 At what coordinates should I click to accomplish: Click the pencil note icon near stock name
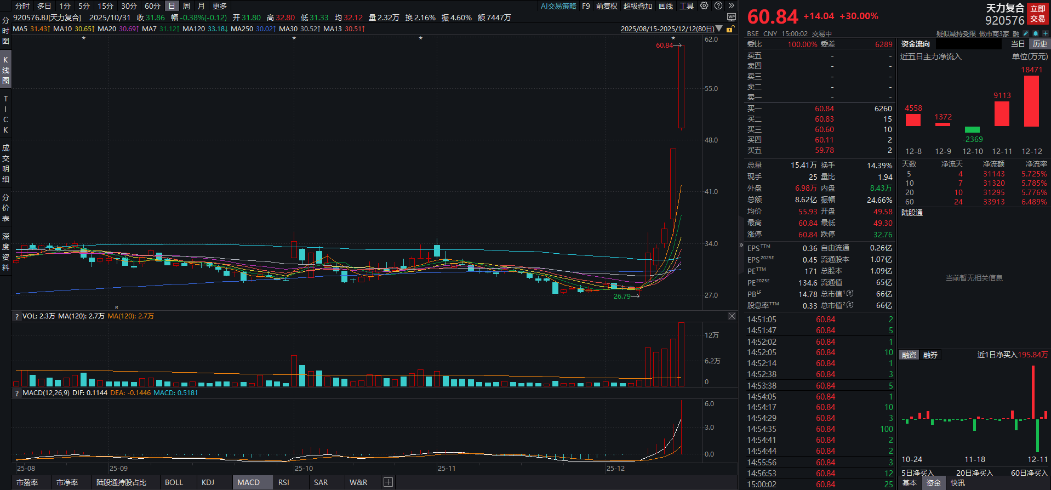[1026, 34]
